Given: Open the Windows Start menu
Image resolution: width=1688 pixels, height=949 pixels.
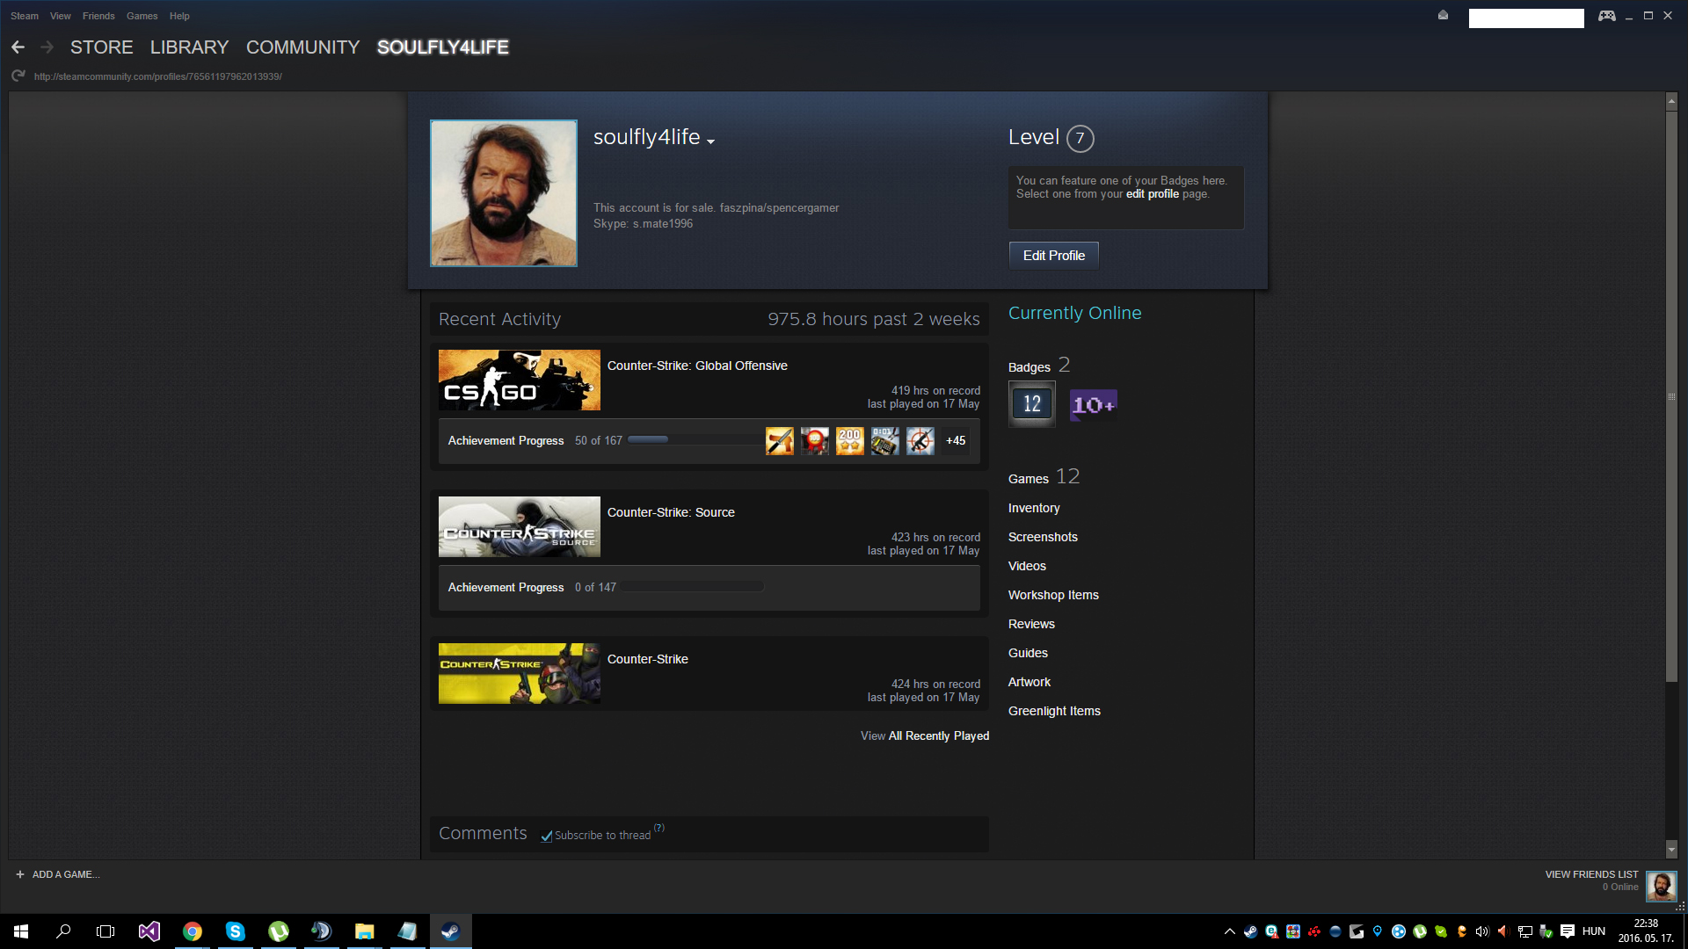Looking at the screenshot, I should click(21, 931).
